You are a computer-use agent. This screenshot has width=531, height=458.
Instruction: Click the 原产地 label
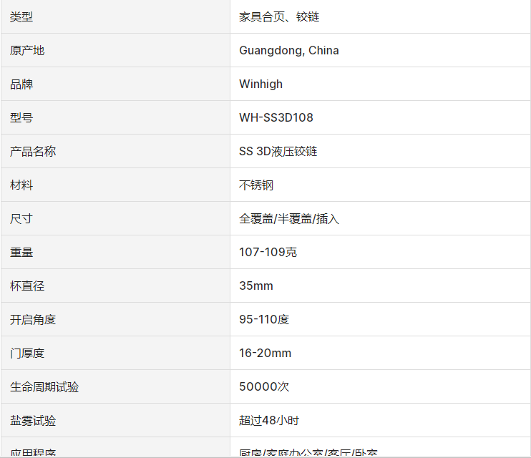pos(27,50)
